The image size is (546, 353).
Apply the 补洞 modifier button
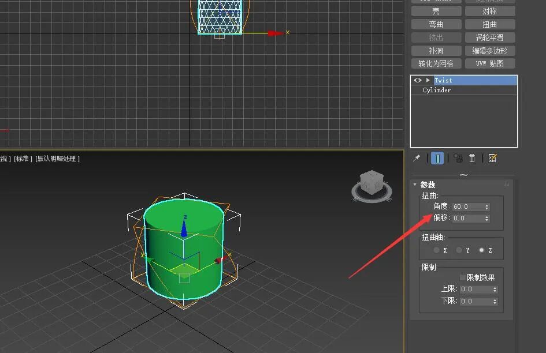(436, 51)
